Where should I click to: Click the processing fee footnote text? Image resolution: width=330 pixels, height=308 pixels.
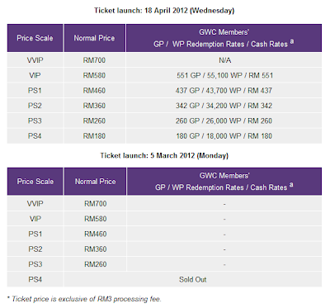(84, 299)
